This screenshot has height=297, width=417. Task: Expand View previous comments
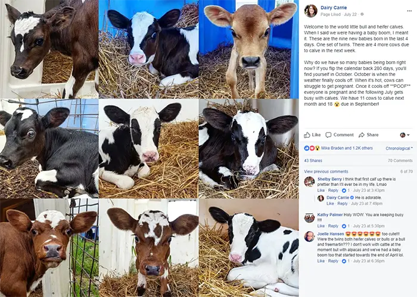pyautogui.click(x=326, y=172)
